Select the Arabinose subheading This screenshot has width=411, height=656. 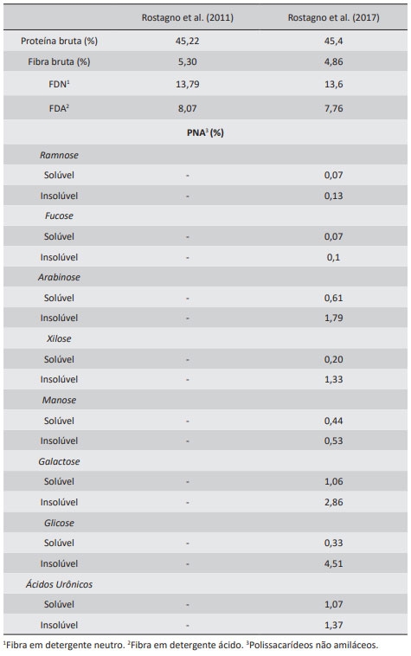(x=59, y=277)
